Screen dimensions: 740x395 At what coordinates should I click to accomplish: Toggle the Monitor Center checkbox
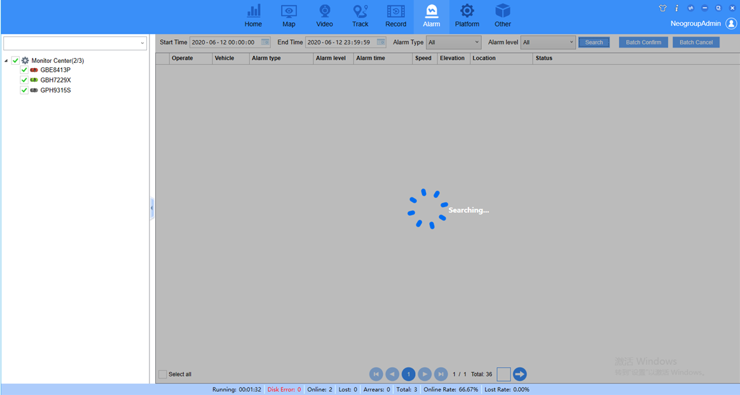[x=15, y=60]
